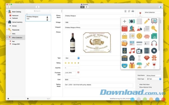Viewport: 169px width, 105px height.
Task: Pick the red ruby gem icon
Action: [147, 58]
